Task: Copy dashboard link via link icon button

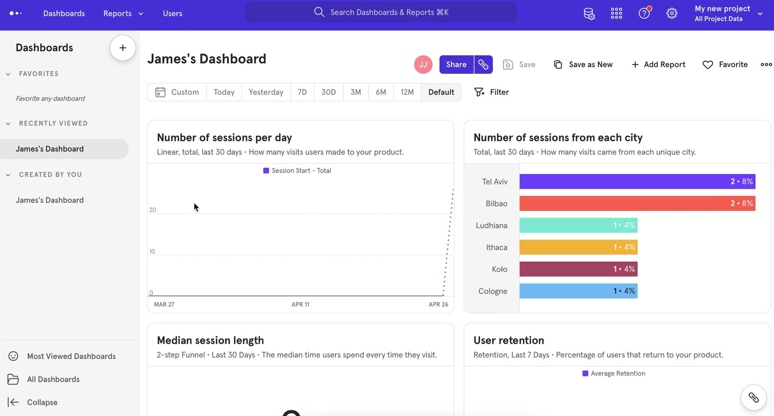Action: (483, 64)
